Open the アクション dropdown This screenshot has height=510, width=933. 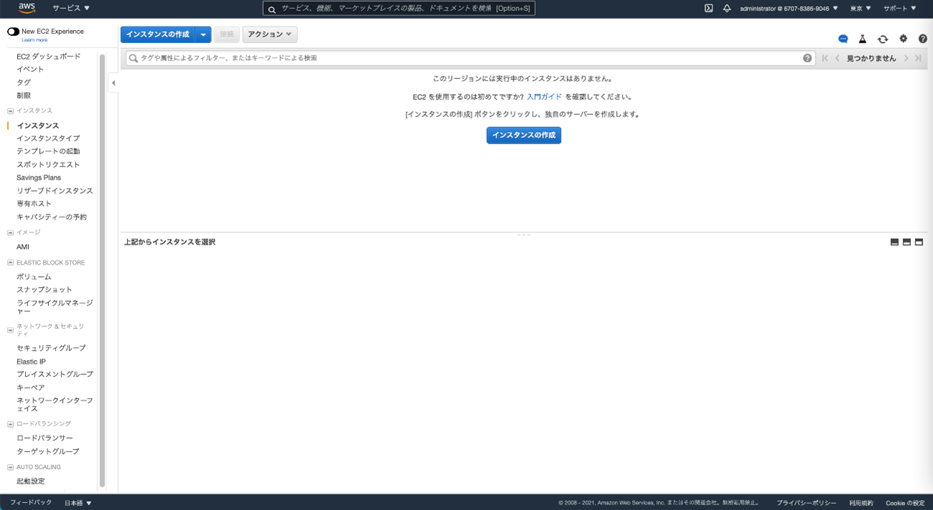269,34
